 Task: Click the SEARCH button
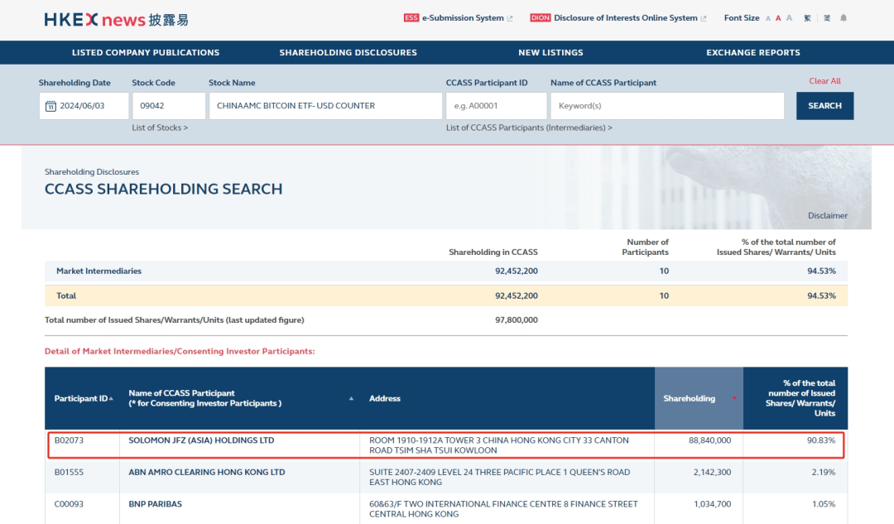tap(824, 105)
